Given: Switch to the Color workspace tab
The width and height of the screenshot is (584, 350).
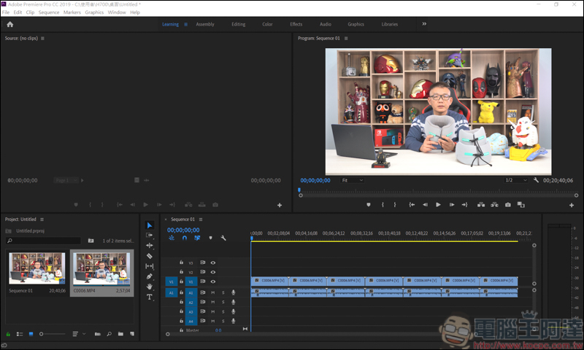Looking at the screenshot, I should [268, 24].
